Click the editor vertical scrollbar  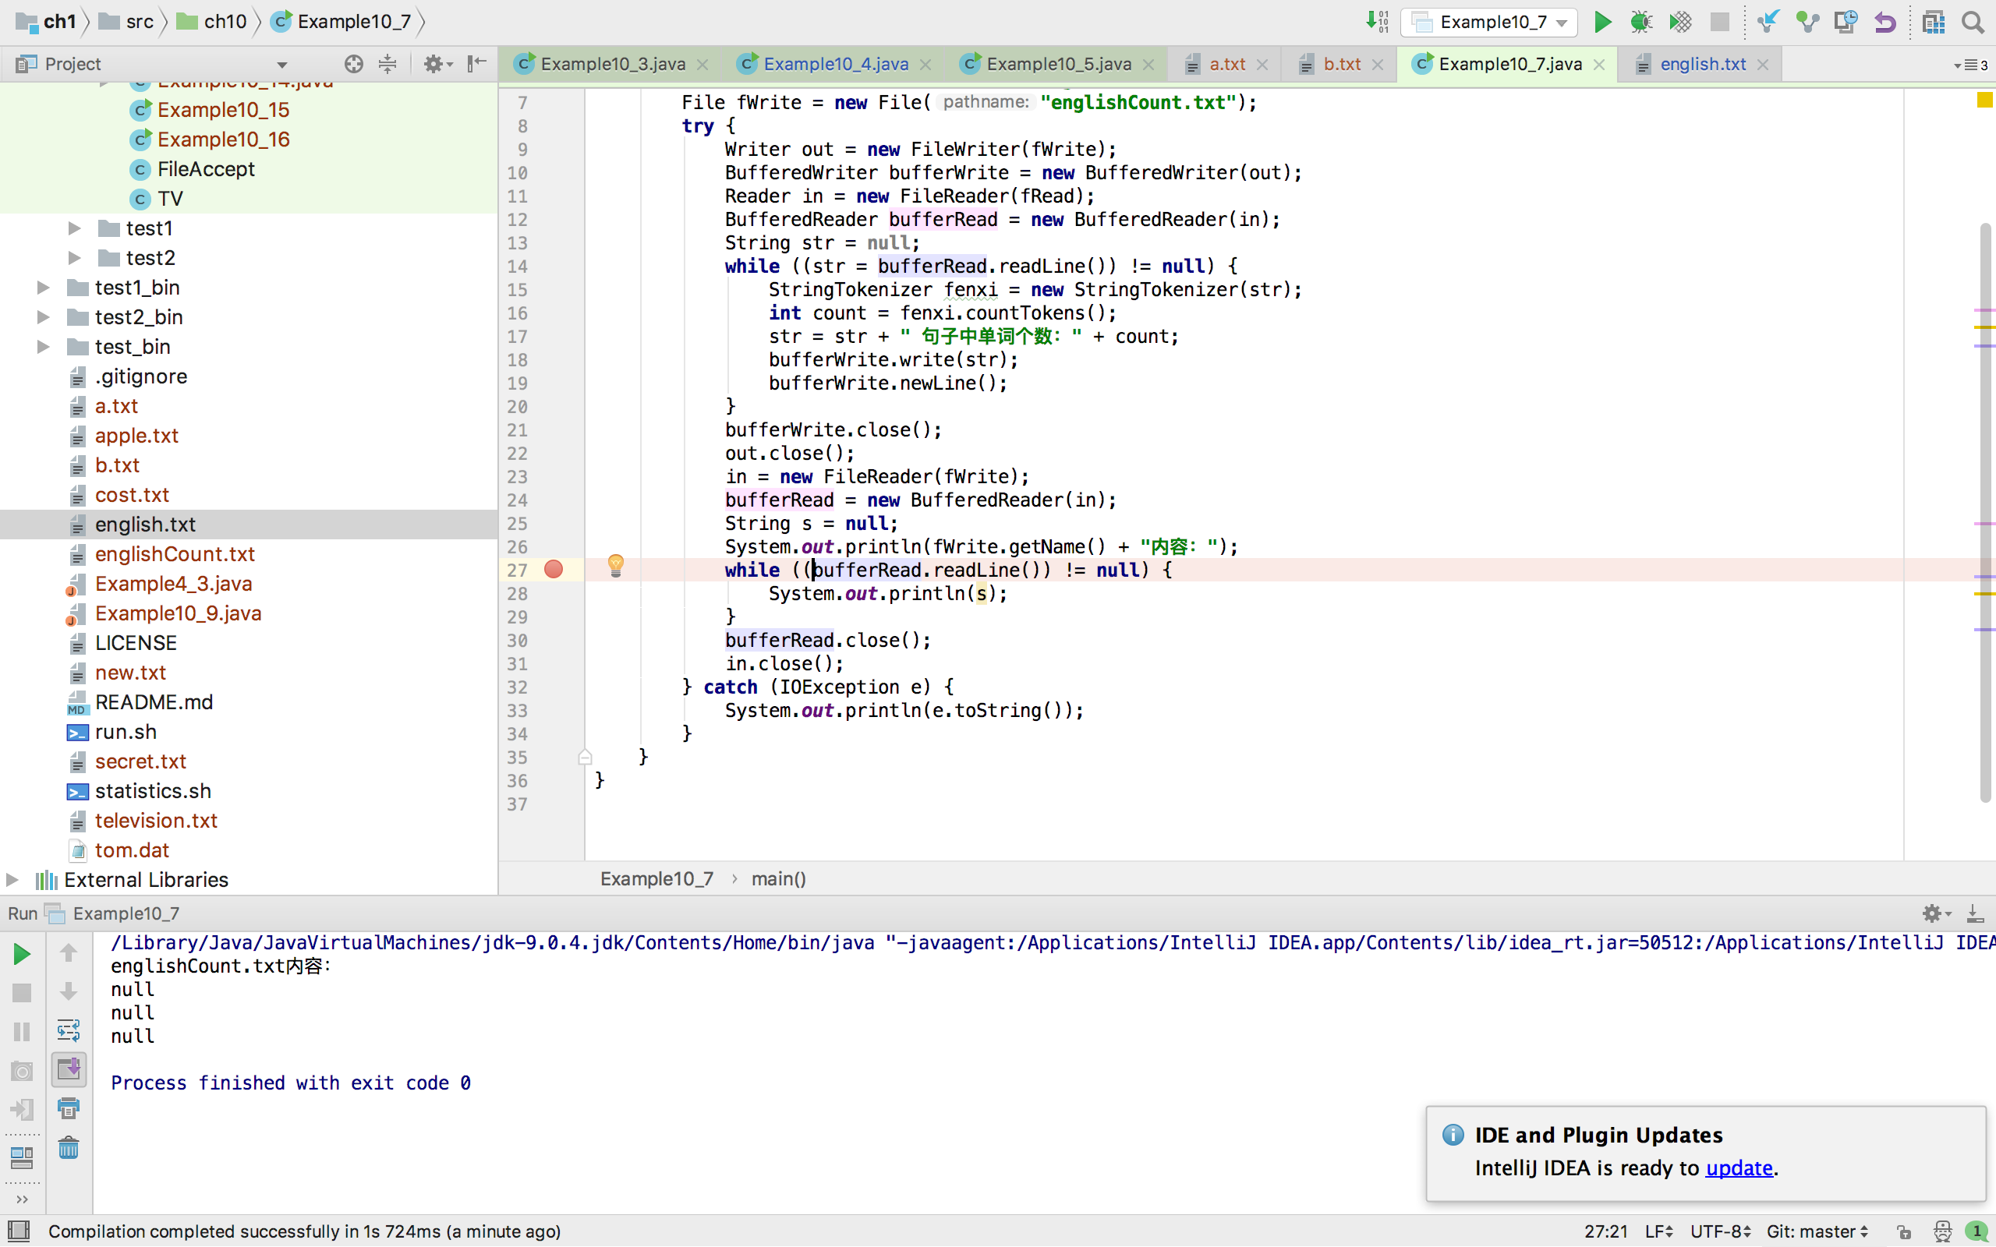coord(1985,511)
